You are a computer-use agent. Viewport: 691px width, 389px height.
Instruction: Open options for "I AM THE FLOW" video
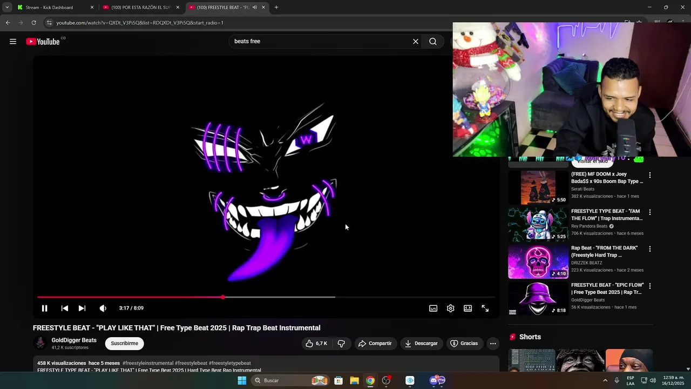pyautogui.click(x=650, y=212)
